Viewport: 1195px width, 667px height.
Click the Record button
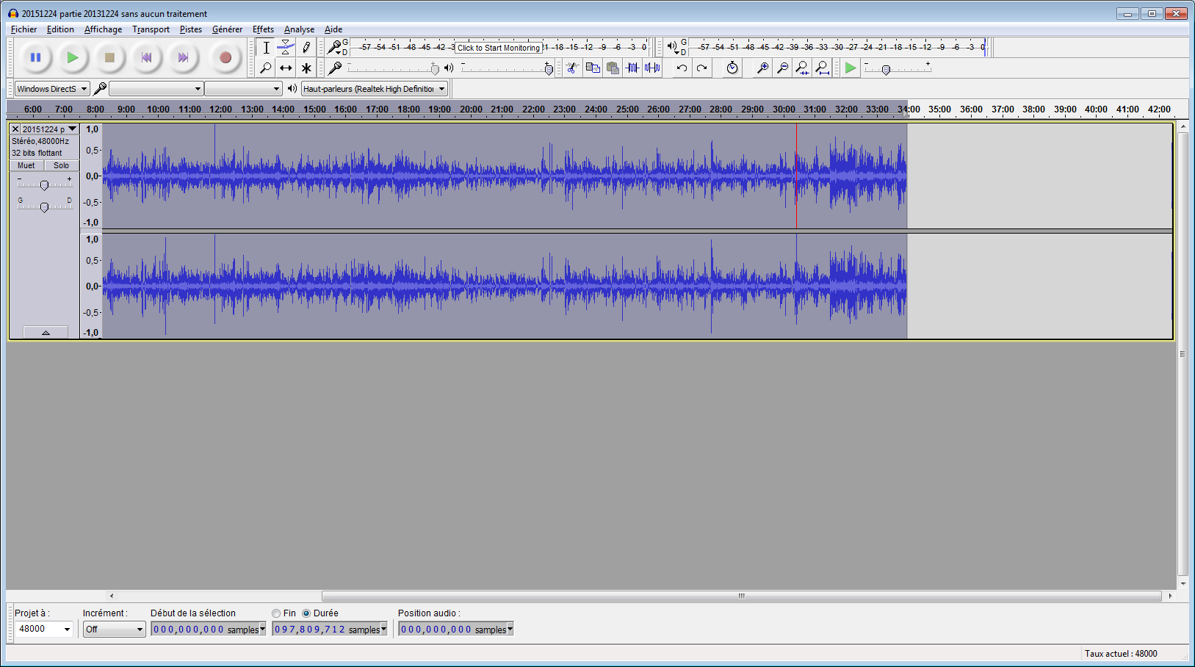225,57
